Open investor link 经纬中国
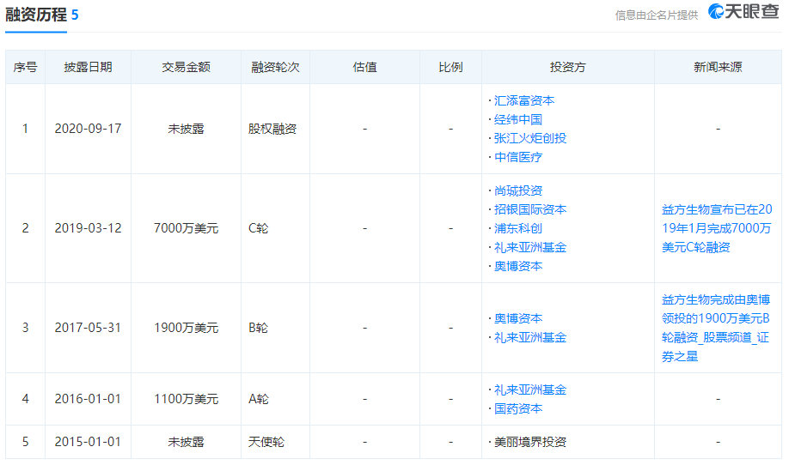This screenshot has height=465, width=789. [517, 119]
